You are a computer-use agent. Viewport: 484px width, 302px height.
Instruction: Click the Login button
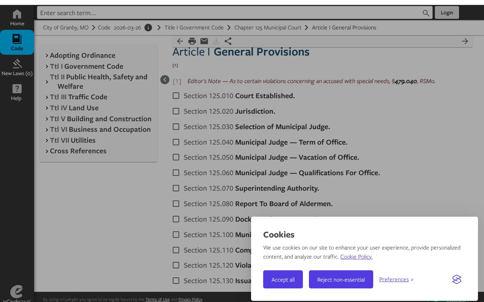pyautogui.click(x=447, y=12)
